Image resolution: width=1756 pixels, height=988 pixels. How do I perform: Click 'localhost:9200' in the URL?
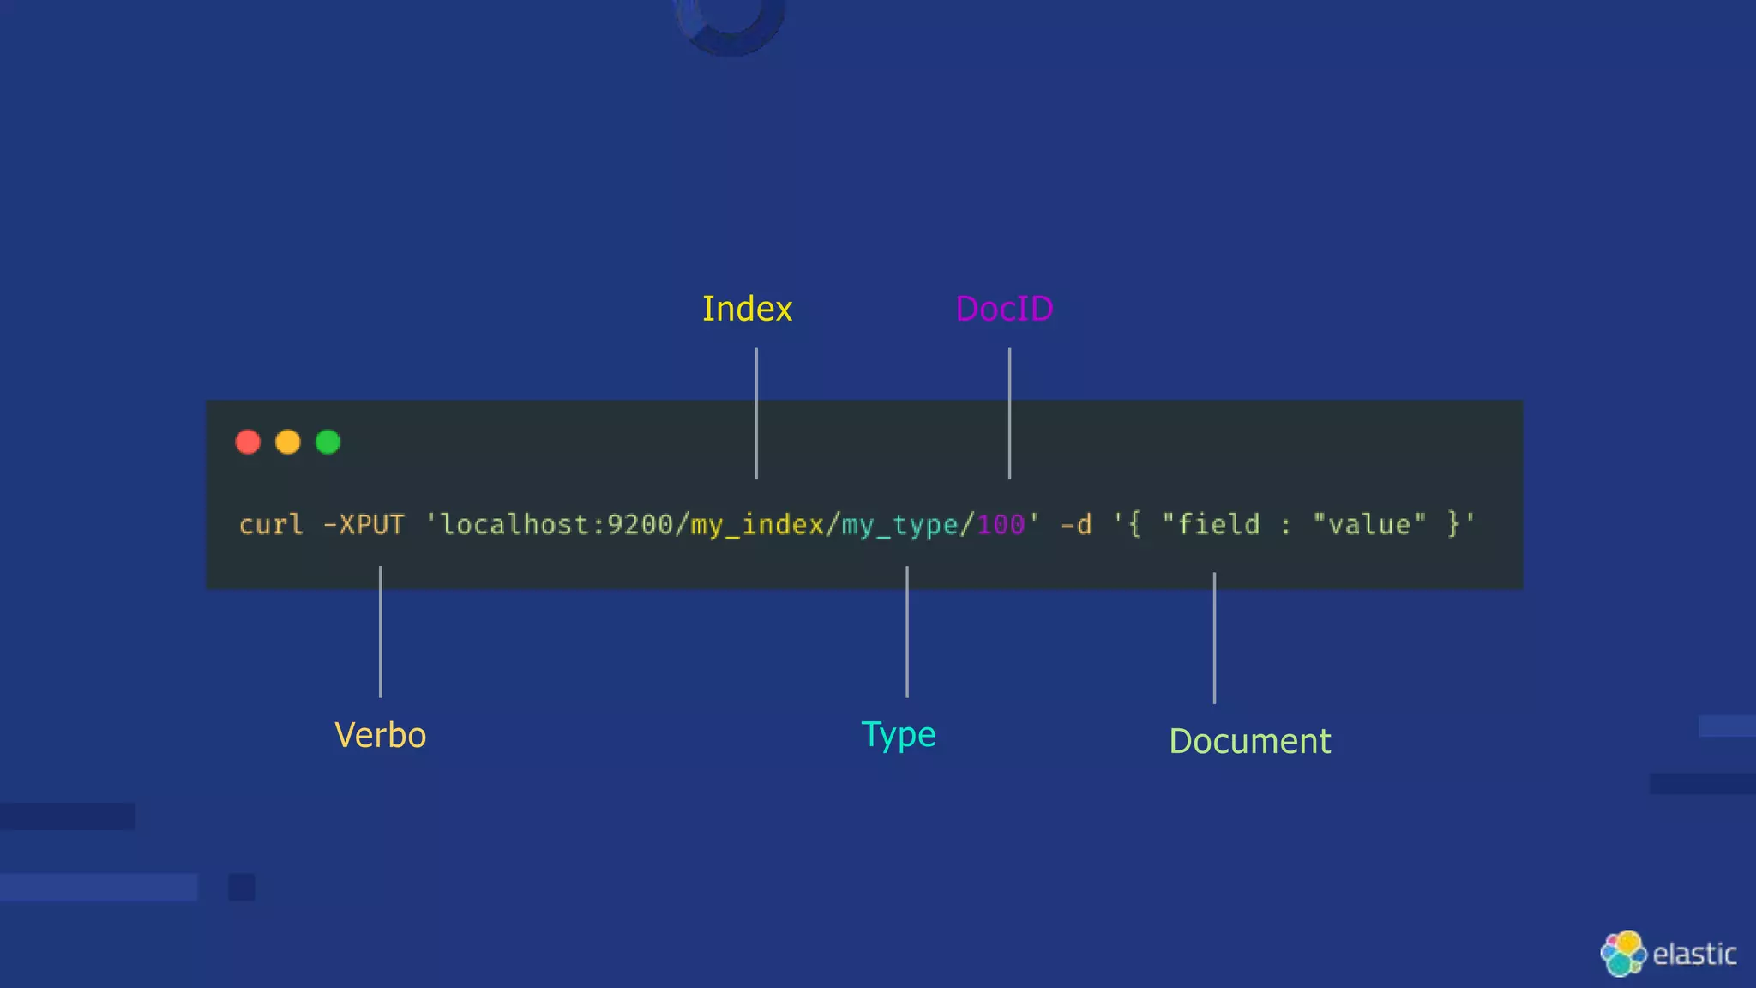(x=556, y=524)
